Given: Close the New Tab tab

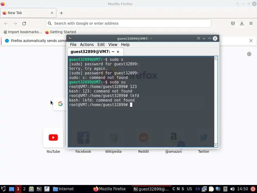Looking at the screenshot, I should pyautogui.click(x=52, y=13).
